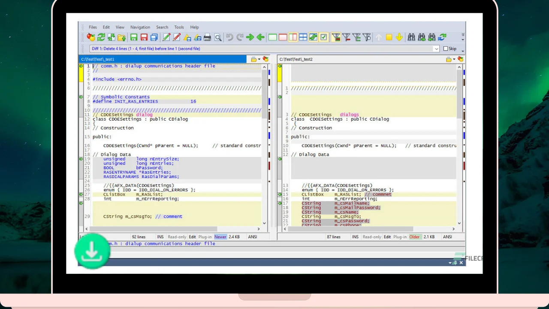Show only second pane with red rectangle icon
This screenshot has width=549, height=309.
point(283,37)
